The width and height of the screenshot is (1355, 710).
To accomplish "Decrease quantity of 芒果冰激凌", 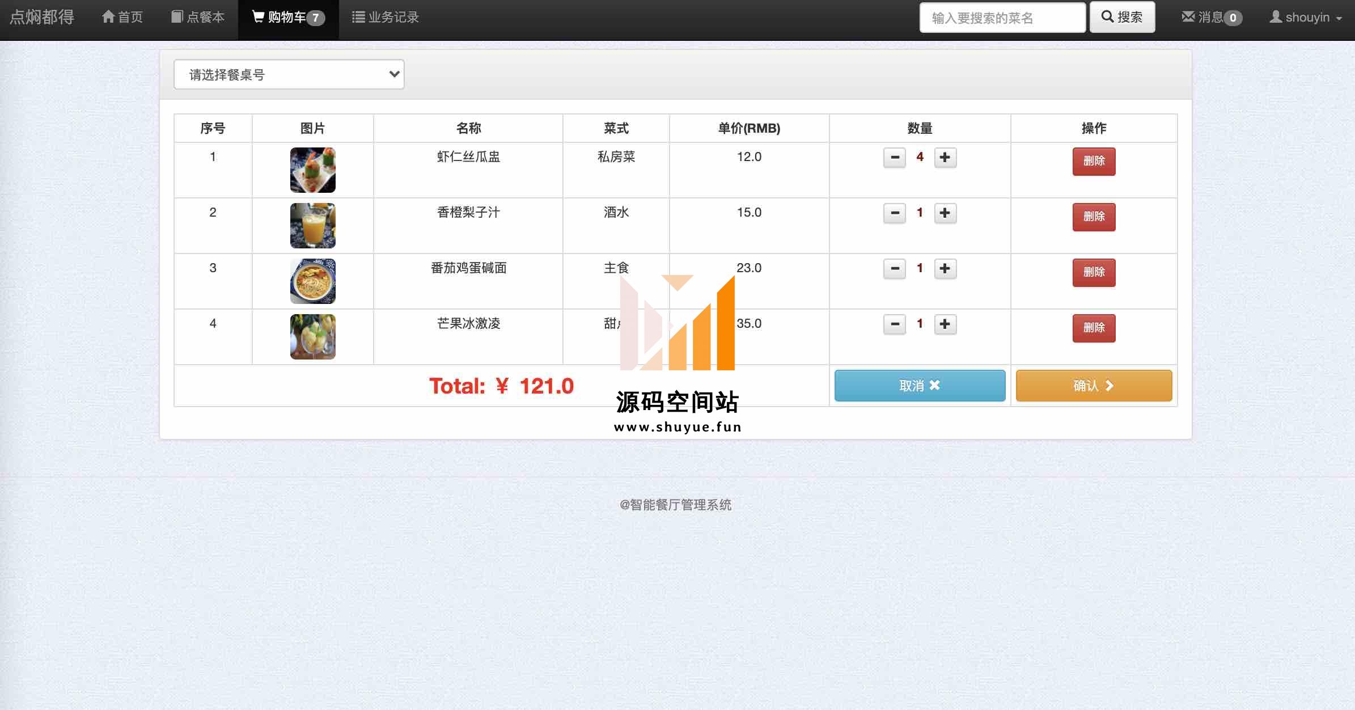I will click(895, 324).
